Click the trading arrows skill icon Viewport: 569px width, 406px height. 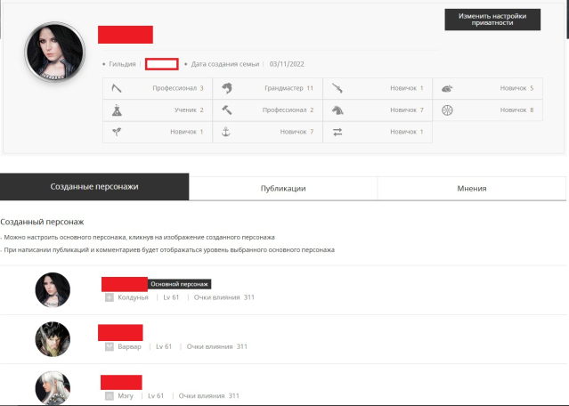pos(337,132)
